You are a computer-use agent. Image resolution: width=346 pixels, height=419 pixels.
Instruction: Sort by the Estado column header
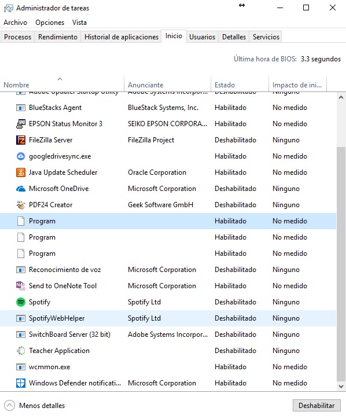point(240,84)
